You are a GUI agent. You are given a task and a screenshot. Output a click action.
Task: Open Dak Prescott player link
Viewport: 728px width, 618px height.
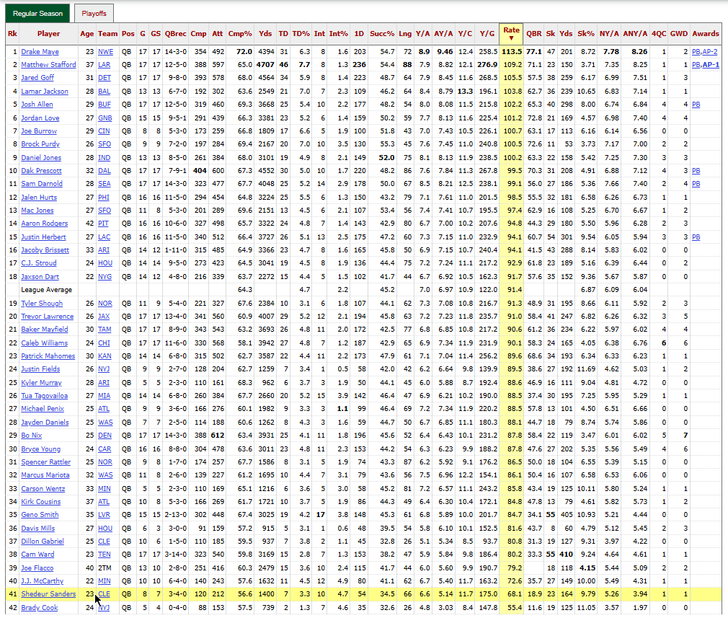click(x=41, y=170)
